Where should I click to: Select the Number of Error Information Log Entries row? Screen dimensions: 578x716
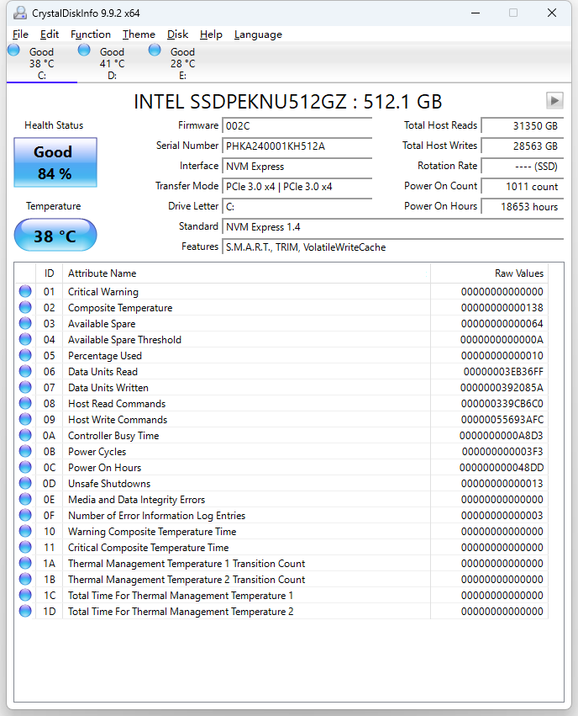click(x=281, y=516)
